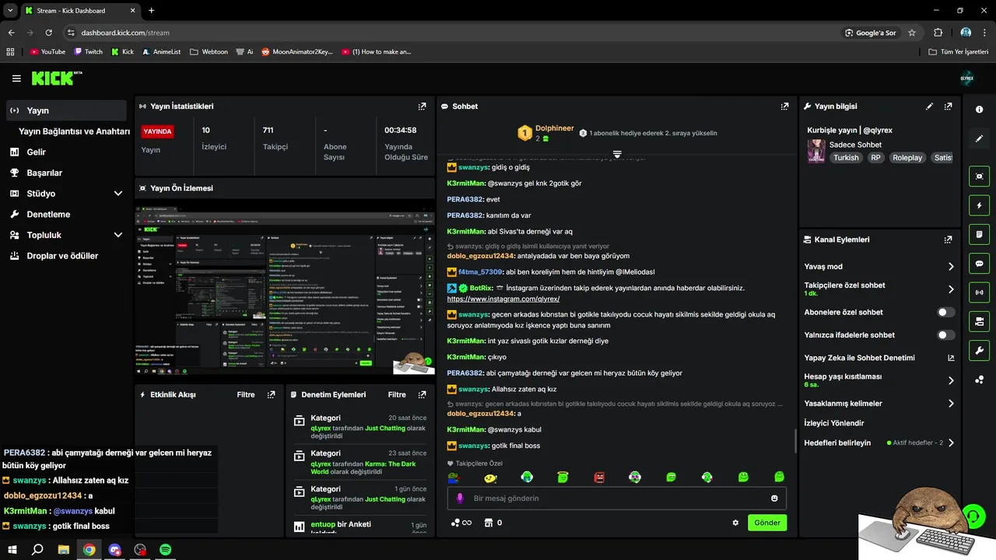Insert the red angry face emote

point(599,477)
